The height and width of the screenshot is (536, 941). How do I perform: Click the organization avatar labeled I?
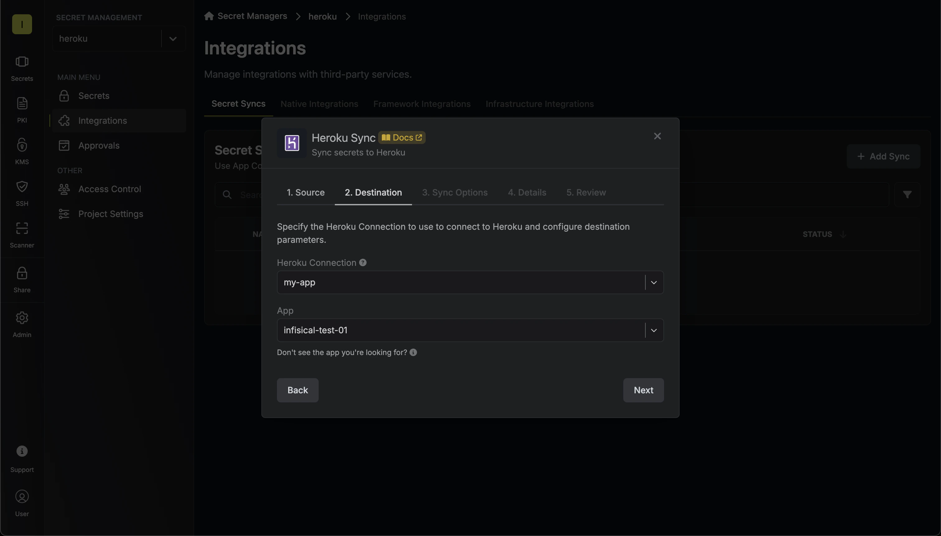pos(22,24)
